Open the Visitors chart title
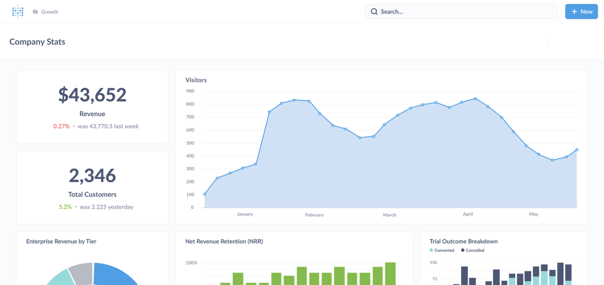 pyautogui.click(x=196, y=80)
